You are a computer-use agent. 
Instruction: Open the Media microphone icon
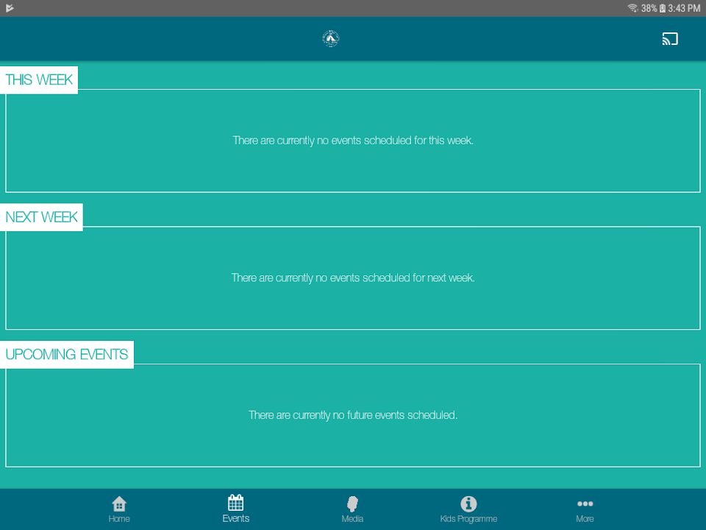point(352,504)
